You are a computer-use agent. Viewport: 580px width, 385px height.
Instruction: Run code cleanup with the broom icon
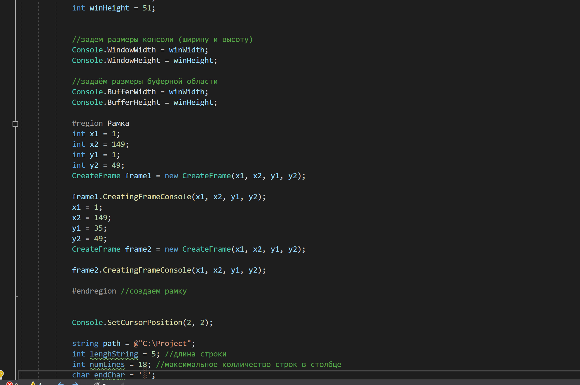(x=97, y=384)
